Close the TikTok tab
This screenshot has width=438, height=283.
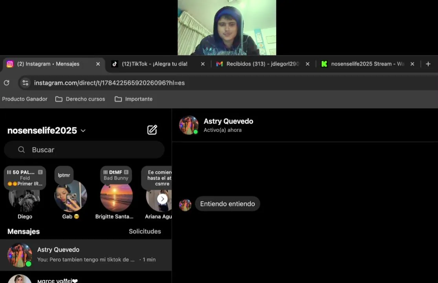[203, 64]
